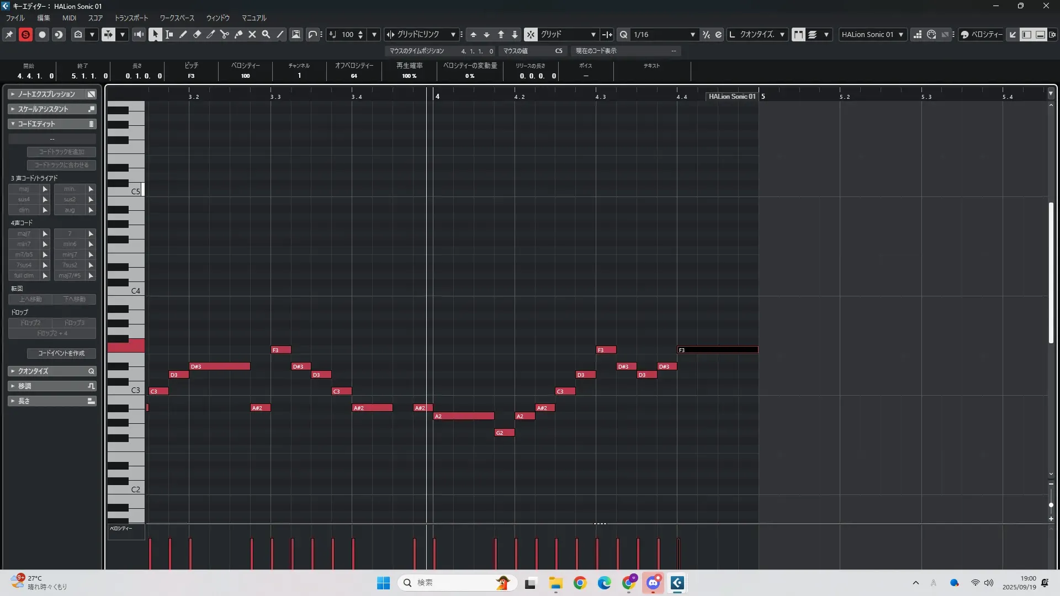Select the Zoom magnifier tool

pos(266,34)
